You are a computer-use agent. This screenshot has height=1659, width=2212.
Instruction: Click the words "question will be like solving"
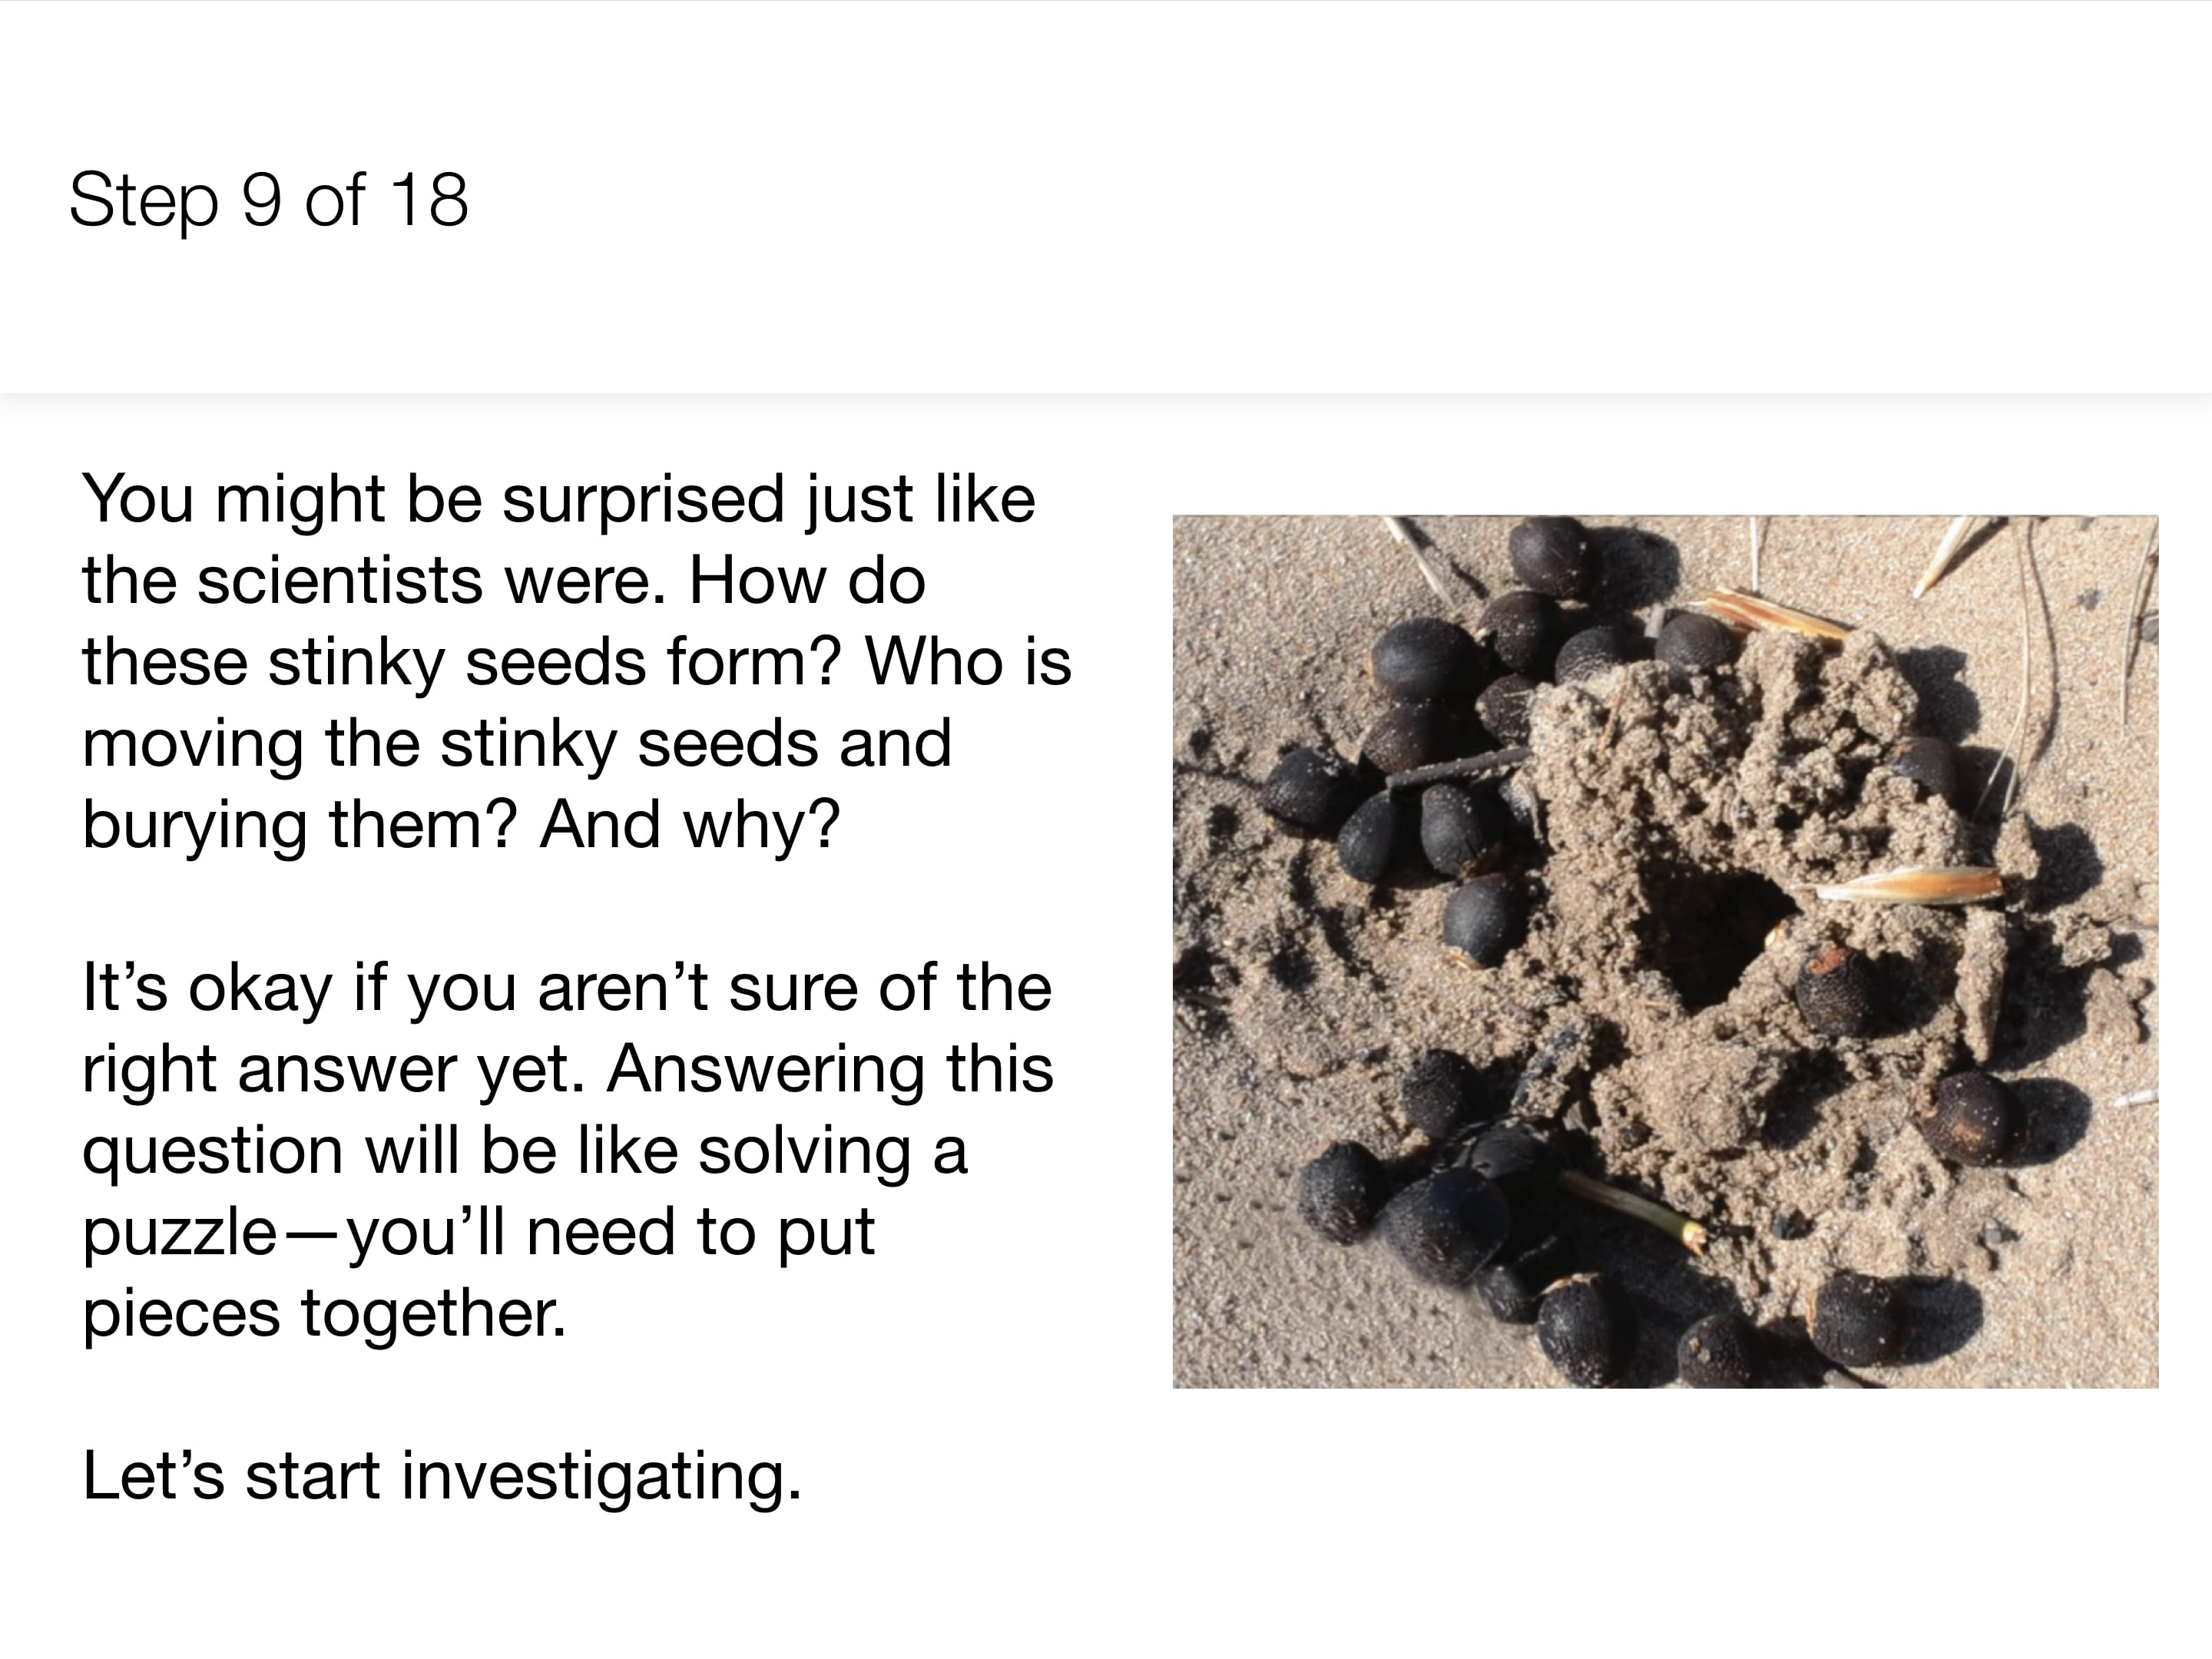coord(497,1150)
